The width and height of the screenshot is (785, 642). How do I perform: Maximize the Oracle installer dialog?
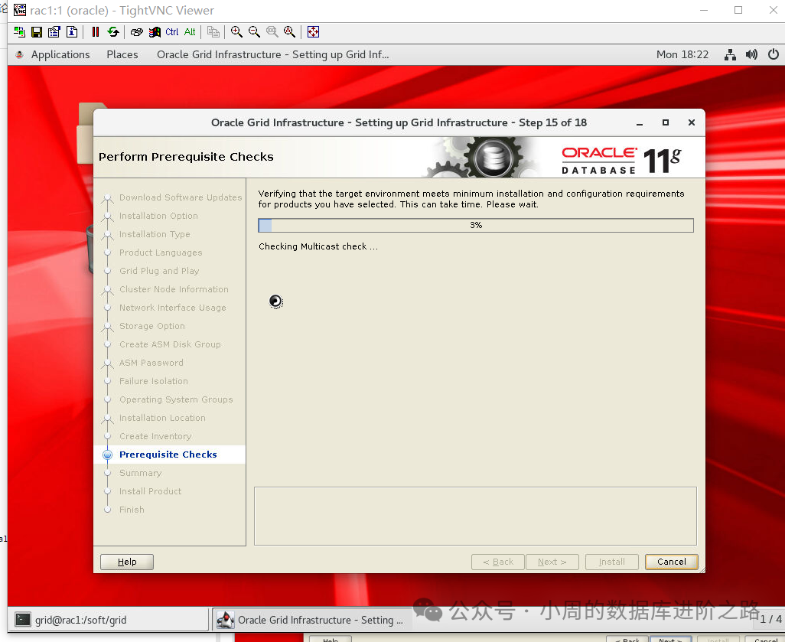coord(666,122)
